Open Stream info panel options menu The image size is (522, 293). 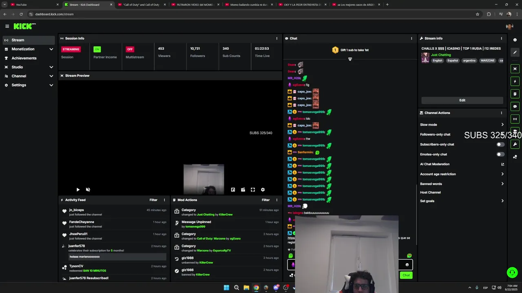501,38
